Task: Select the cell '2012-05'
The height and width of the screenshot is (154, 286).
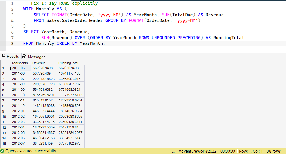Action: [x=21, y=133]
